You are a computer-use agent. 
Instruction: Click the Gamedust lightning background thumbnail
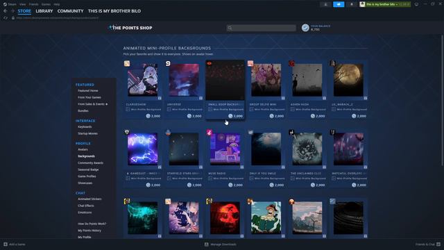coord(143,149)
